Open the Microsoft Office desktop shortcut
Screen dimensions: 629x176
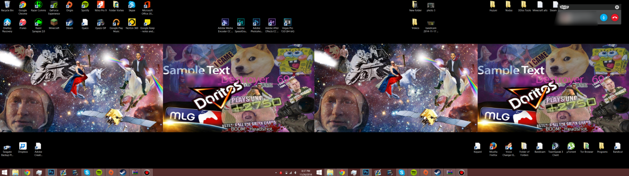[x=147, y=8]
